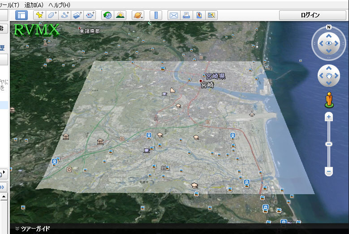Viewport: 349px width, 234px height.
Task: Click the N north compass marker
Action: click(x=329, y=26)
